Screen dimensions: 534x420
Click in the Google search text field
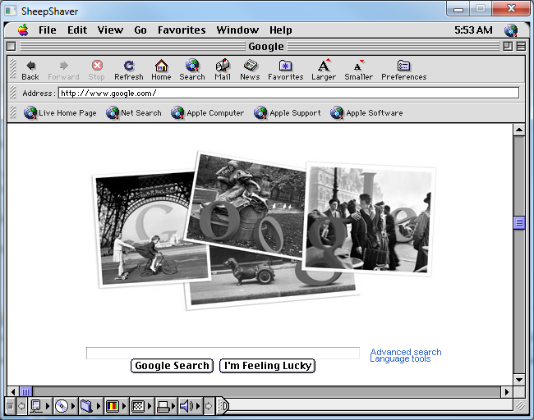223,353
